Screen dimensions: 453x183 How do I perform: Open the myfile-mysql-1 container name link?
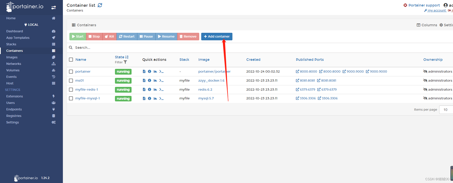point(88,98)
